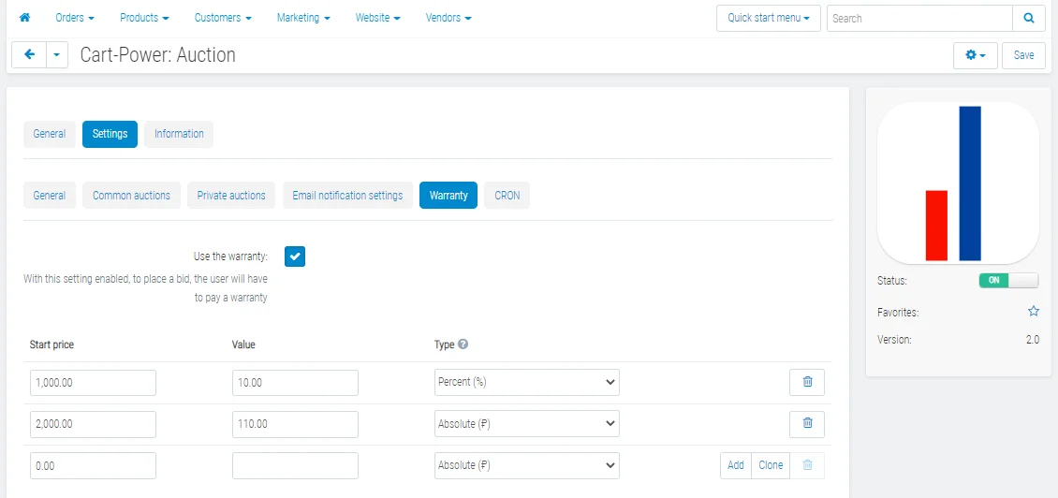The height and width of the screenshot is (498, 1058).
Task: Expand the Quick start menu dropdown
Action: click(x=769, y=18)
